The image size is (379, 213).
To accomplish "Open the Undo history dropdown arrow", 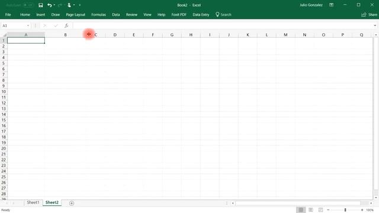I will click(54, 5).
